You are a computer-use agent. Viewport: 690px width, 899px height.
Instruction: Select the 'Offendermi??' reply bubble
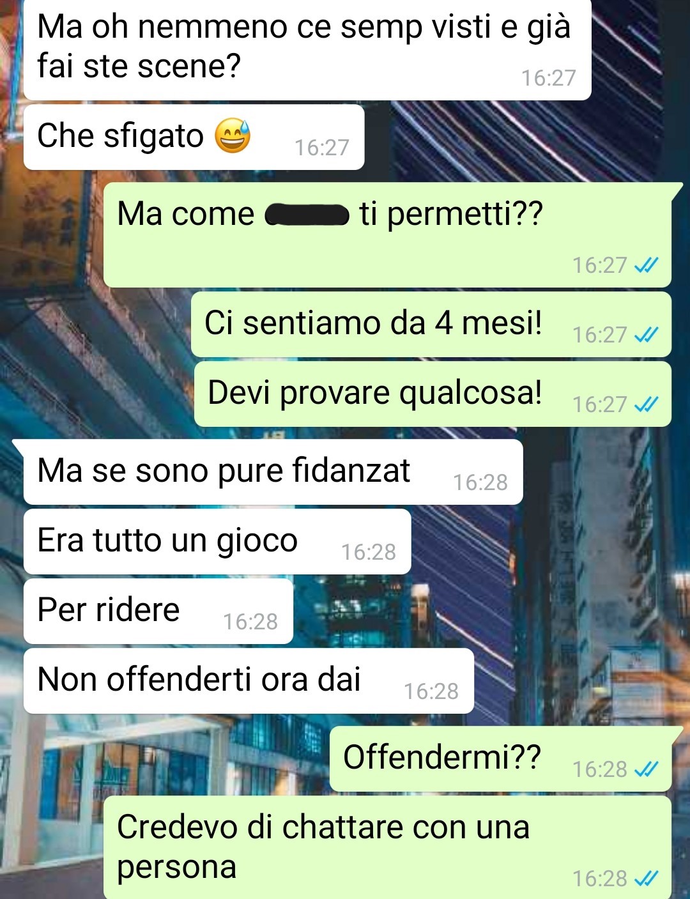click(x=500, y=759)
